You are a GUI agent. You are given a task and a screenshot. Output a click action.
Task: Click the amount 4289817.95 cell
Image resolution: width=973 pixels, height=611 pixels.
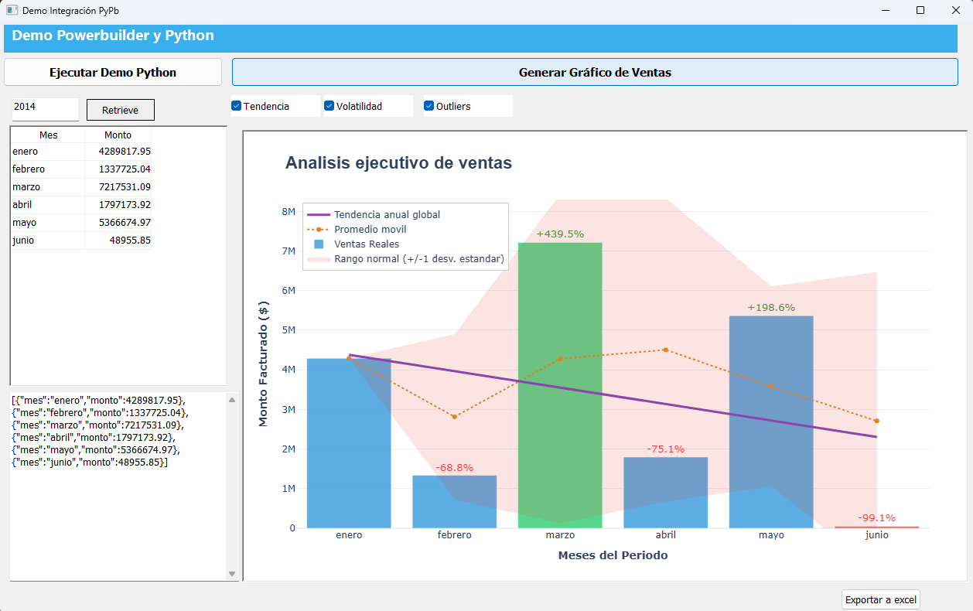(x=118, y=152)
